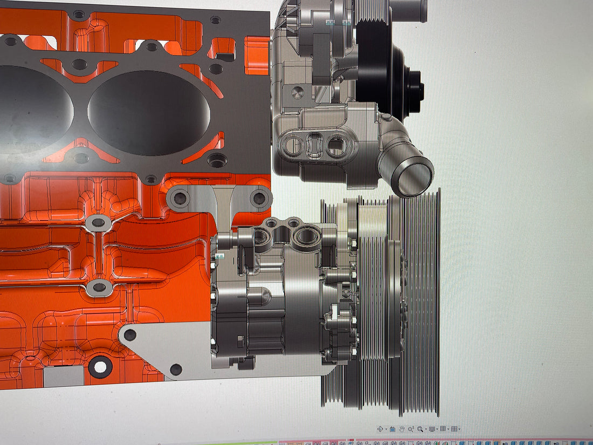Select the Orbit tool in navigation bar
Screen dimensions: 593x445
click(380, 429)
